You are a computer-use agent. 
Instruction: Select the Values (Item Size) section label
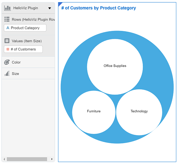click(27, 41)
